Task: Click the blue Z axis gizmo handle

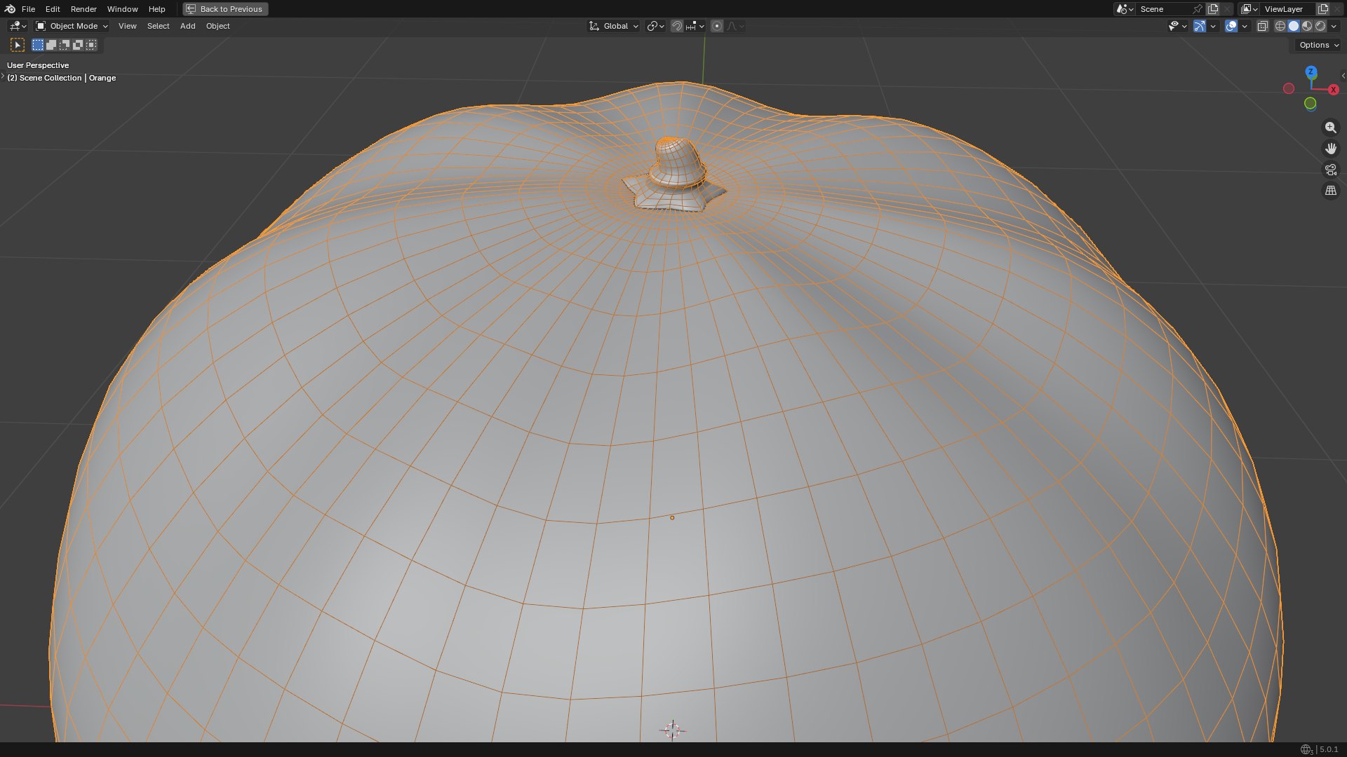Action: tap(1311, 72)
